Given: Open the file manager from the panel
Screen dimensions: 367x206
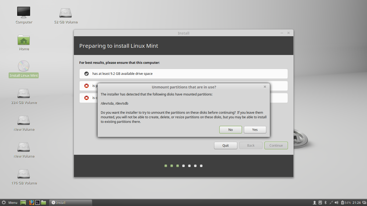Looking at the screenshot, I should tap(44, 203).
